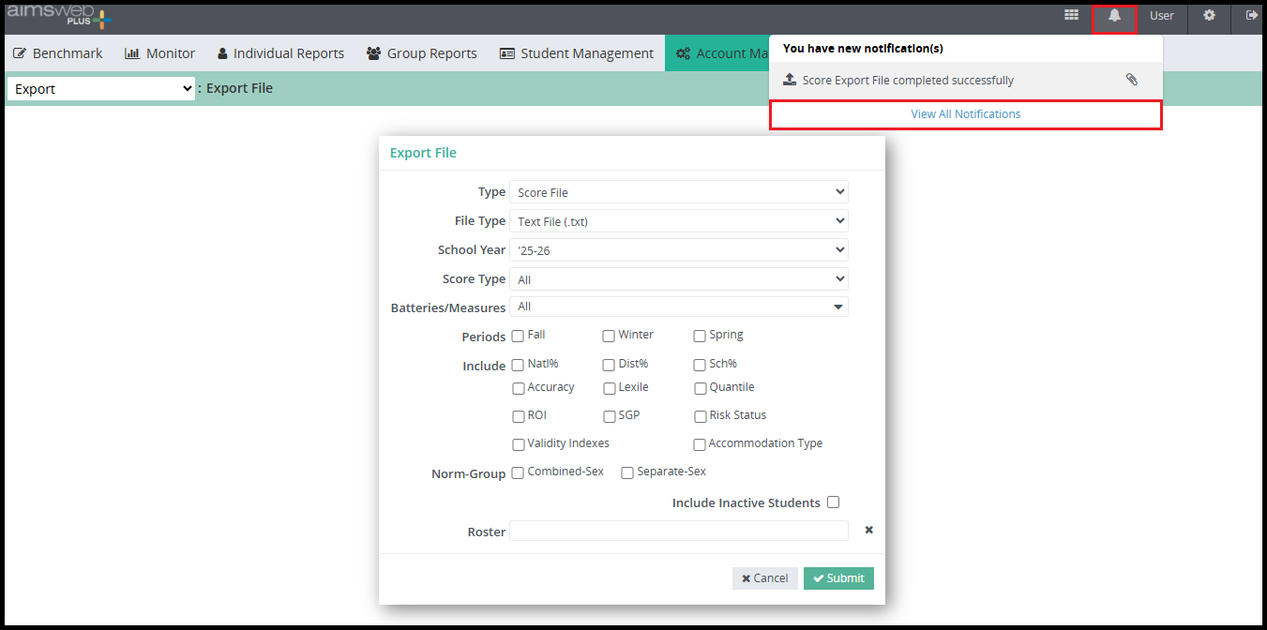Open the Student Management tab
The image size is (1267, 630).
click(x=576, y=53)
